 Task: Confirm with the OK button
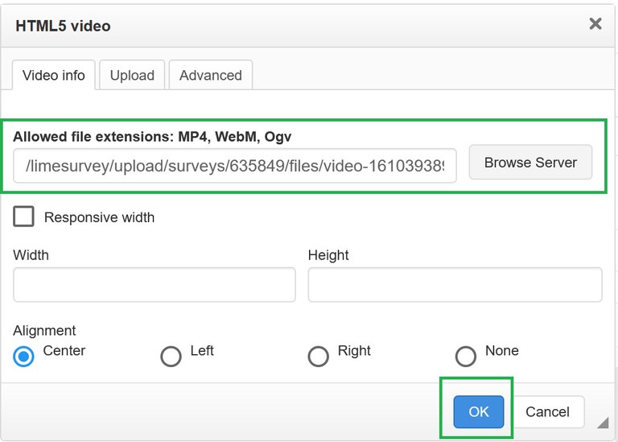479,411
